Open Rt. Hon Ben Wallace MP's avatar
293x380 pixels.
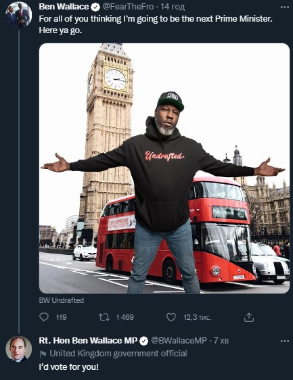(x=19, y=349)
